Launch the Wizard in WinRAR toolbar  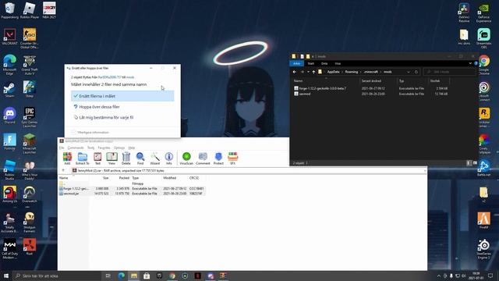tap(155, 158)
